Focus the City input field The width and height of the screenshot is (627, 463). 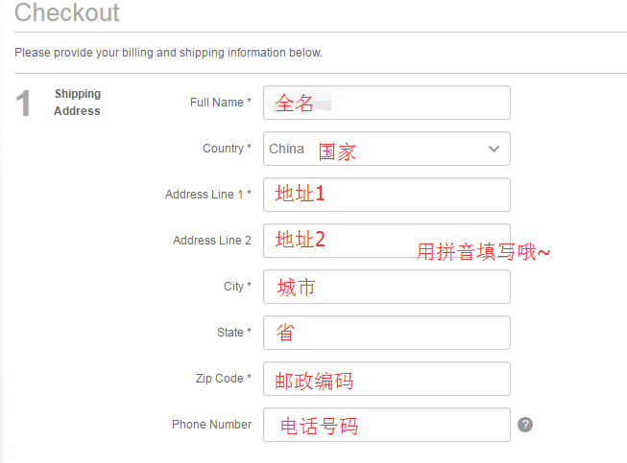(387, 287)
